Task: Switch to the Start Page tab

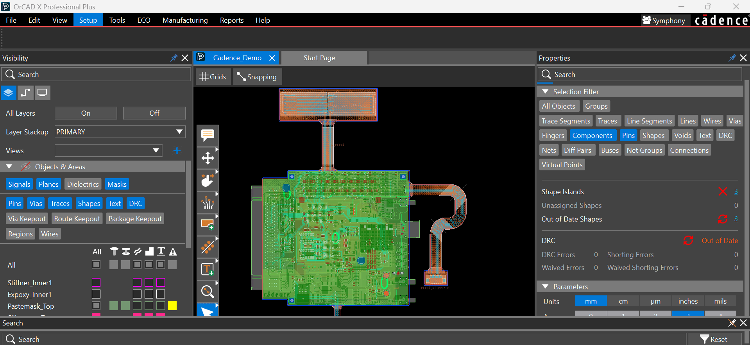Action: pos(324,58)
